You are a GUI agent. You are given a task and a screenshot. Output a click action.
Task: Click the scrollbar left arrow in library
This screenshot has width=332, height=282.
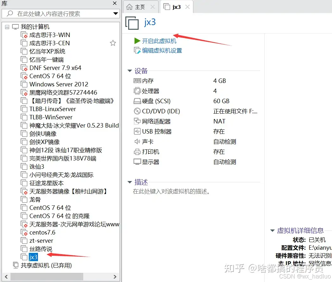coord(6,277)
